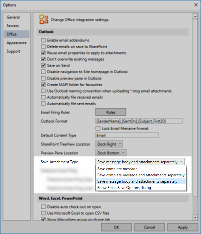Check Disable preview pane in Outlook
Image resolution: width=201 pixels, height=234 pixels.
(x=43, y=78)
